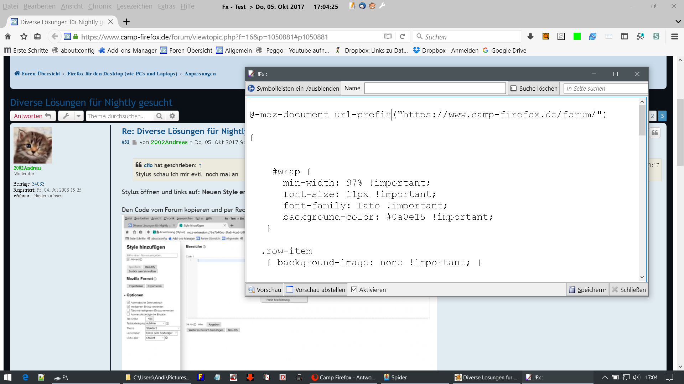Viewport: 684px width, 384px height.
Task: Click the Antworten reply button
Action: [32, 116]
